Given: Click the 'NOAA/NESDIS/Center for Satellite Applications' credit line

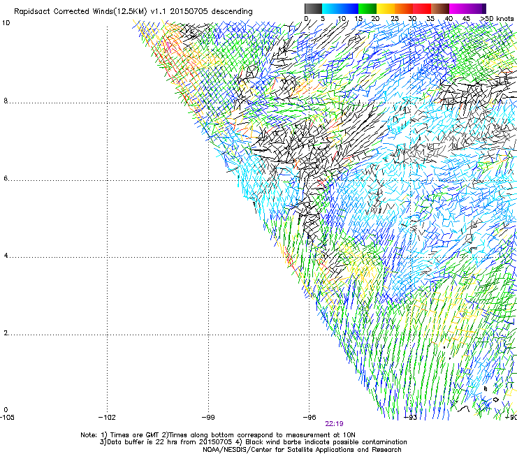Looking at the screenshot, I should tap(302, 450).
